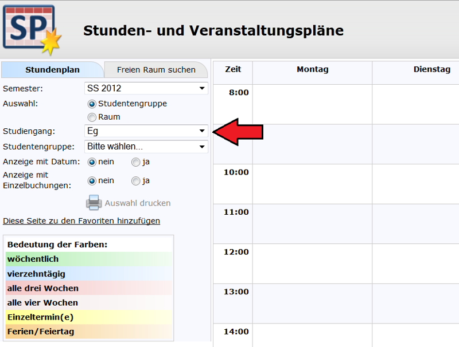Click the 8:00 time row label
The width and height of the screenshot is (459, 347).
pos(239,93)
